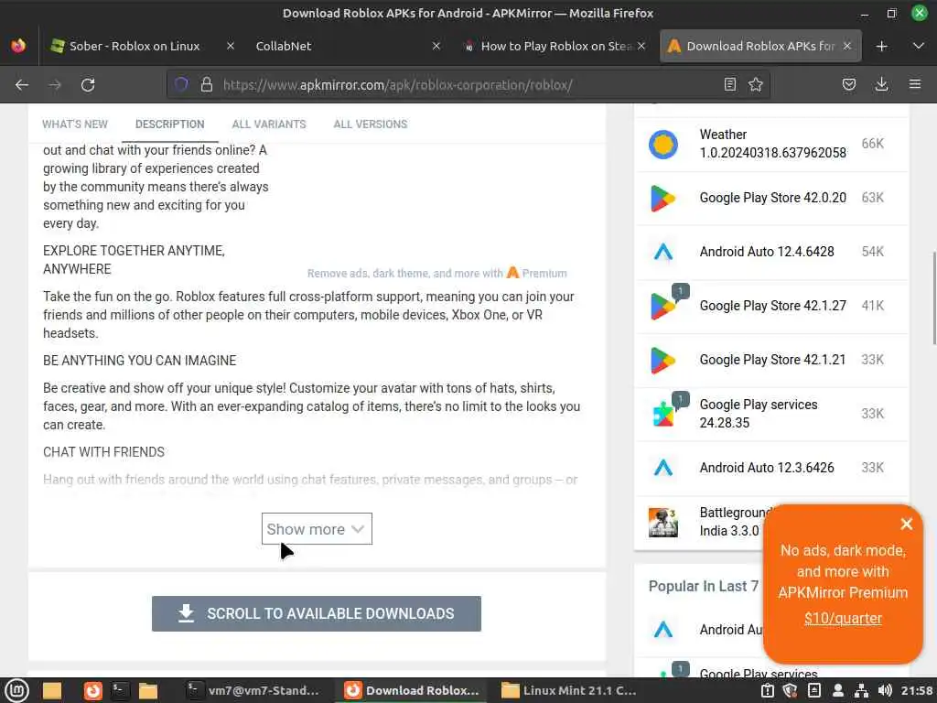The height and width of the screenshot is (703, 937).
Task: Open Firefox View icon
Action: coord(18,46)
